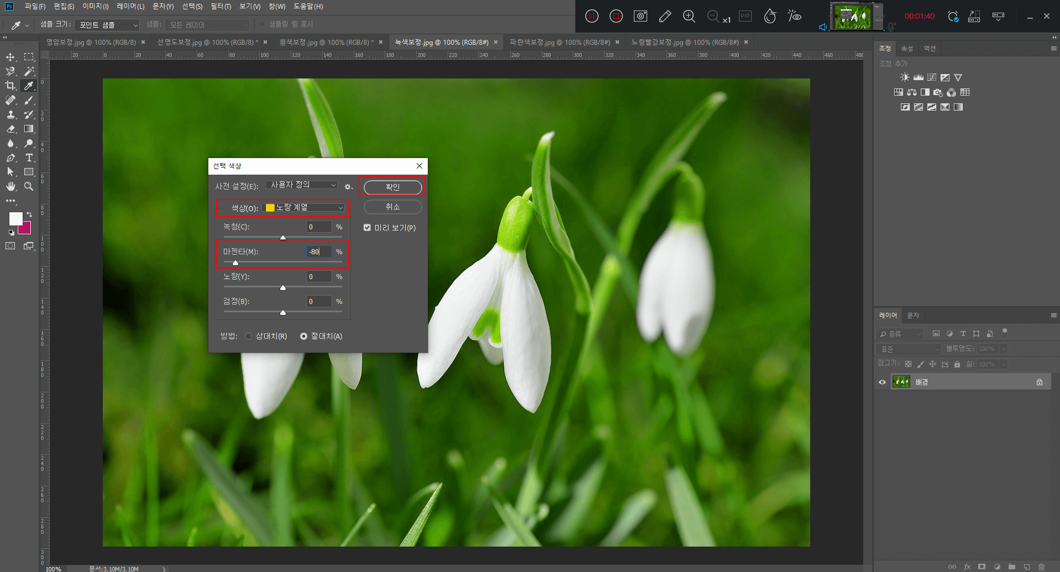
Task: Select the Clone Stamp tool
Action: click(11, 114)
